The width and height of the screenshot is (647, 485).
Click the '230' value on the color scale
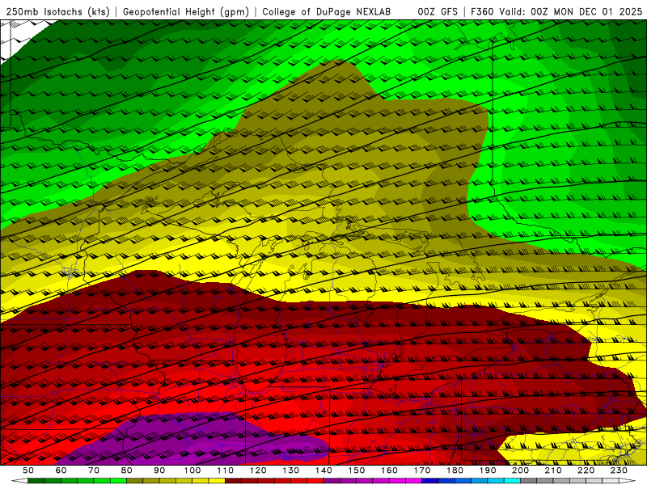coord(619,470)
